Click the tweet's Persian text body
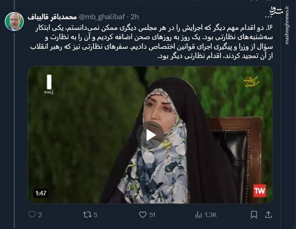The image size is (296, 229). coord(152,42)
